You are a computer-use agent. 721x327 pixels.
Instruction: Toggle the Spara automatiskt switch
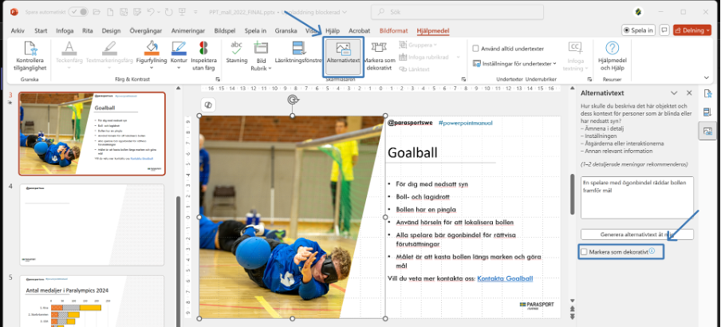pos(77,12)
